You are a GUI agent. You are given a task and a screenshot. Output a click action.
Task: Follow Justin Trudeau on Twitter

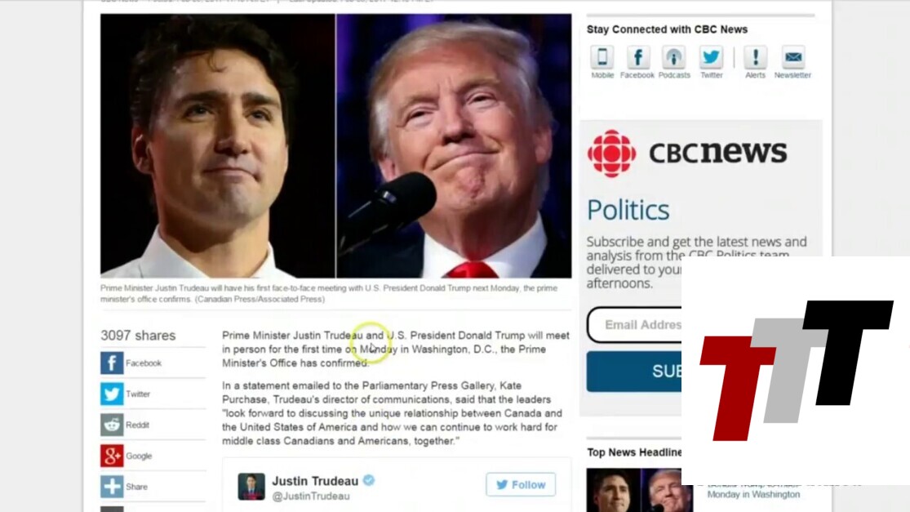[x=521, y=485]
